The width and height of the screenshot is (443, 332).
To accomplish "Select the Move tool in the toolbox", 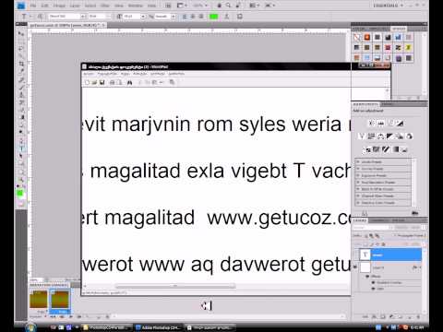I will point(21,33).
